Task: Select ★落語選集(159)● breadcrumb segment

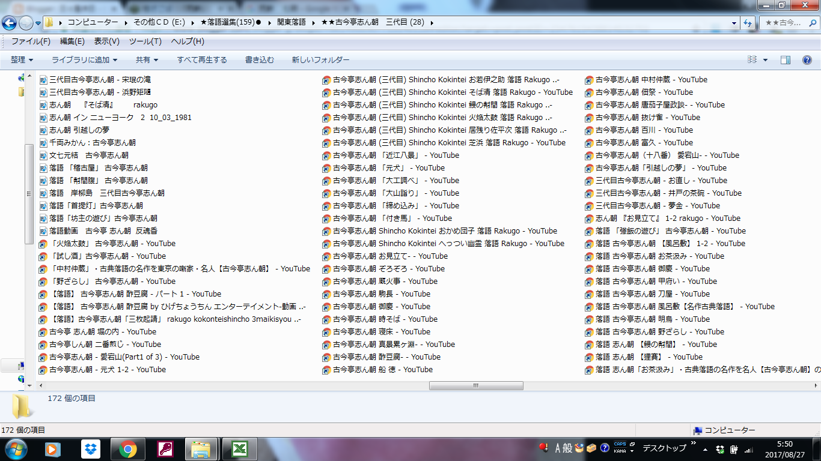Action: tap(230, 22)
